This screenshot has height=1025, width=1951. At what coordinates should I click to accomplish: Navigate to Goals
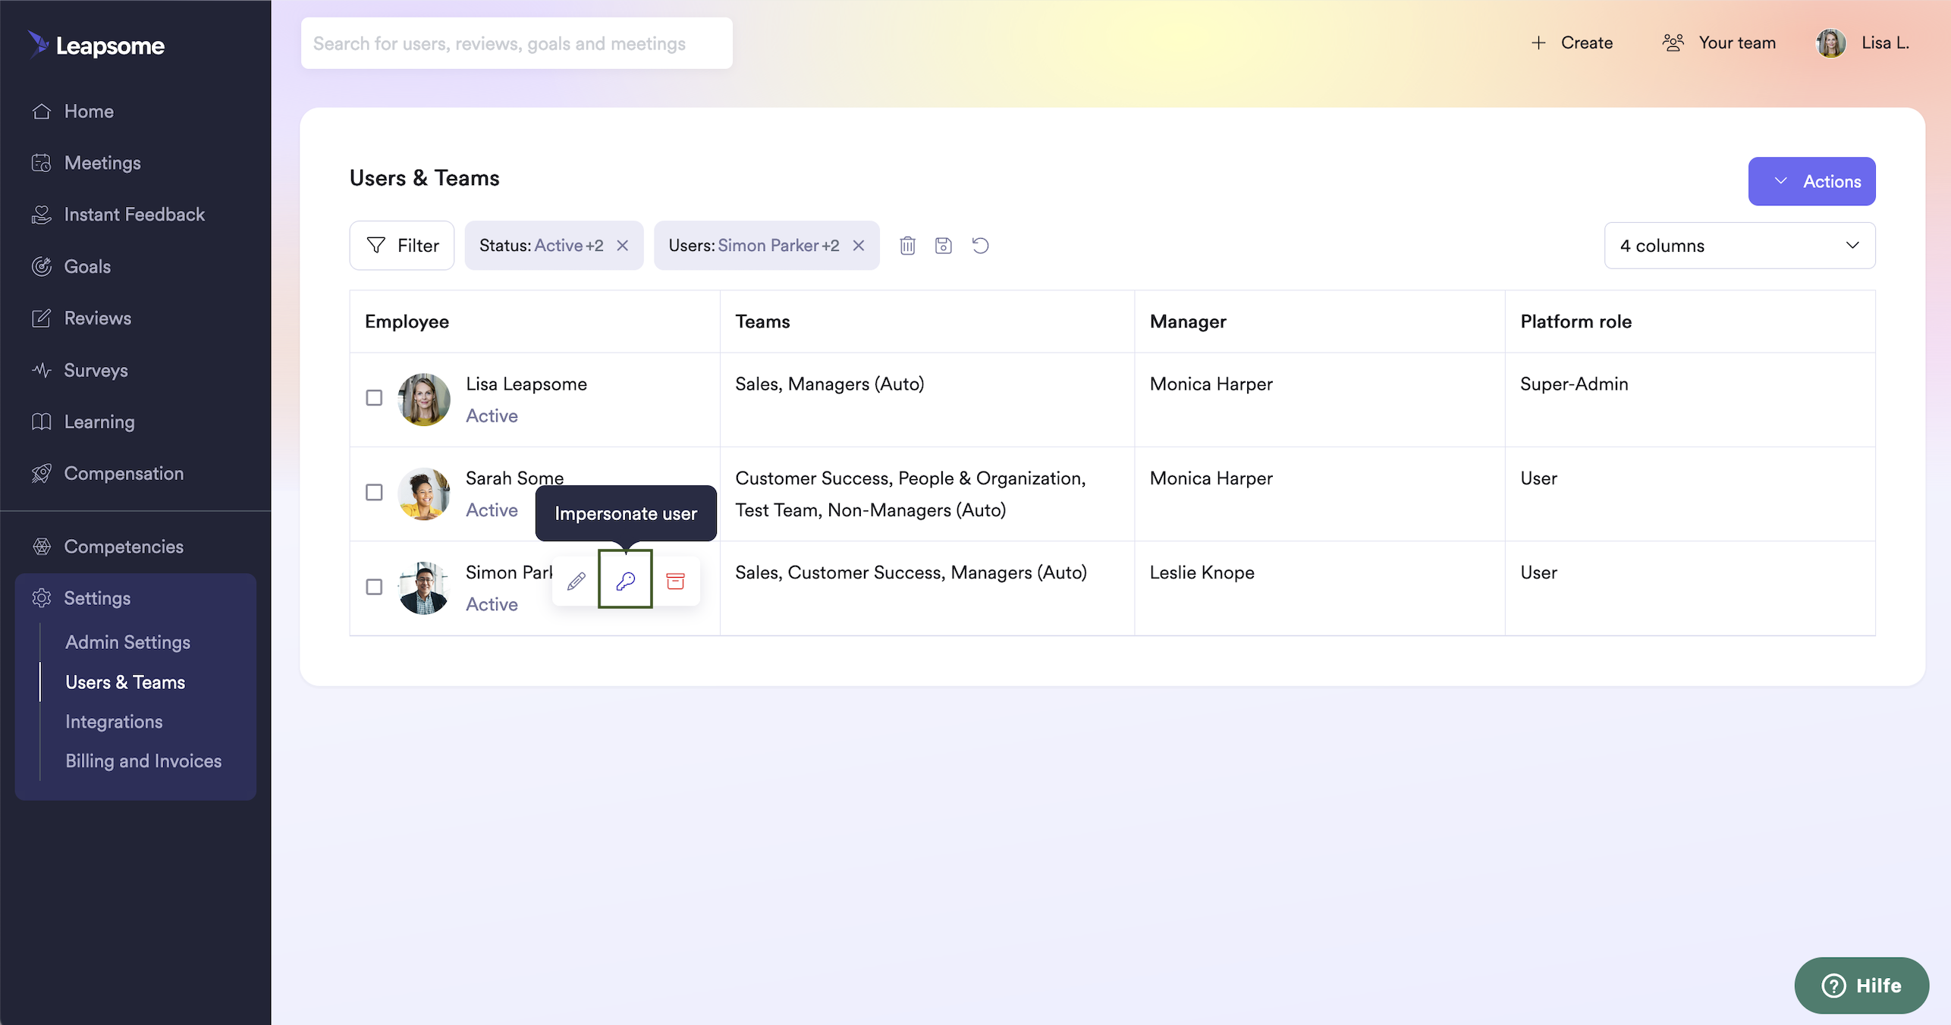(87, 267)
